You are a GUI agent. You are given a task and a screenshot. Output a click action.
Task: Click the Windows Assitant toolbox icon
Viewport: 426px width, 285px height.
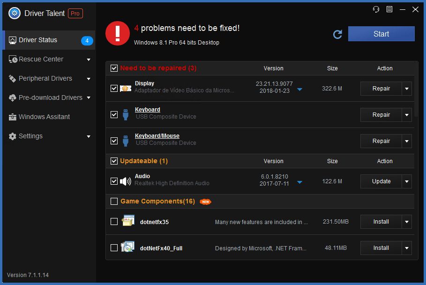coord(13,117)
